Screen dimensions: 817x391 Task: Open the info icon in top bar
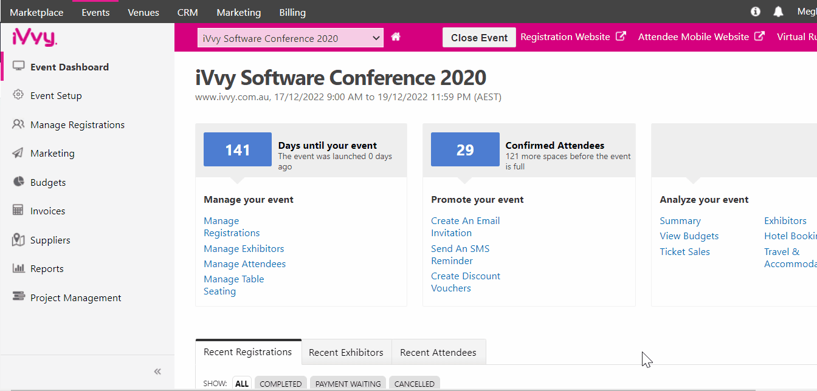pyautogui.click(x=756, y=12)
